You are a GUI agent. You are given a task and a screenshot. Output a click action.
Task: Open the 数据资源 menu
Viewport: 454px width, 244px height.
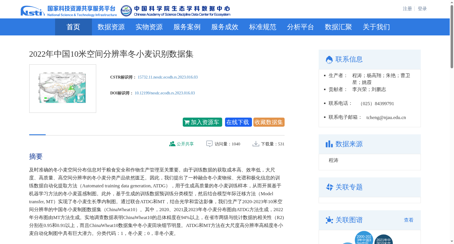pyautogui.click(x=111, y=27)
